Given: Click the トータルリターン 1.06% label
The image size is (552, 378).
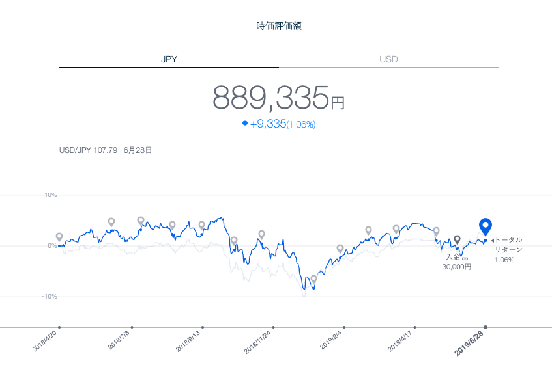Looking at the screenshot, I should click(508, 250).
